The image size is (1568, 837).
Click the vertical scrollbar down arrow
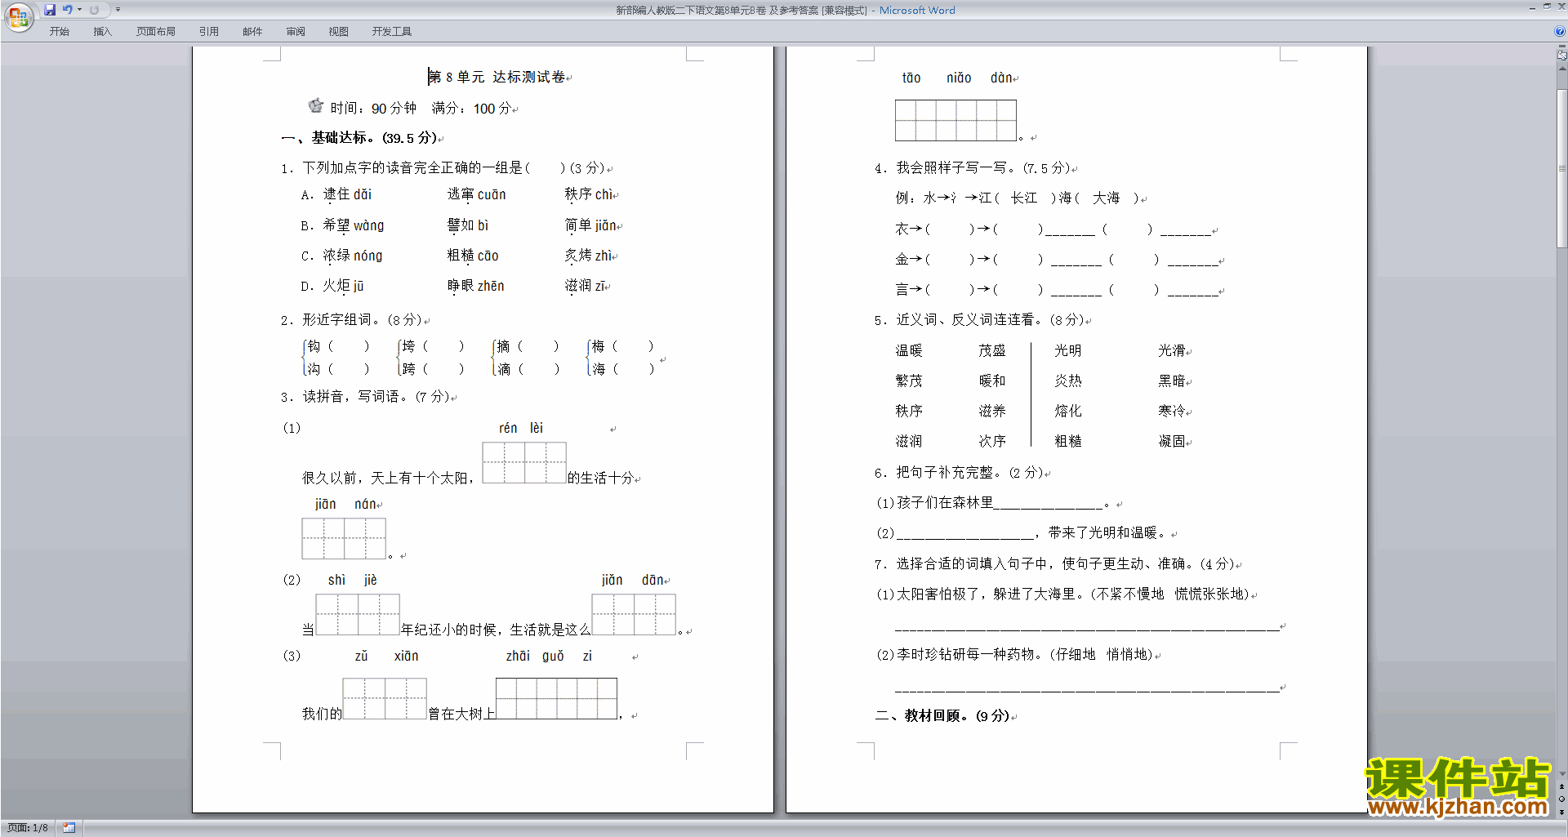[x=1562, y=774]
